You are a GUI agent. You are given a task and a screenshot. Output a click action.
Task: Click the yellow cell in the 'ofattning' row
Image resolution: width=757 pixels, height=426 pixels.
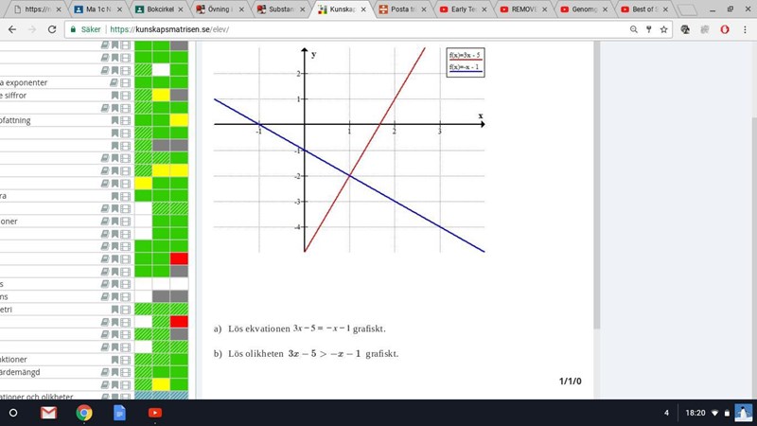click(179, 120)
